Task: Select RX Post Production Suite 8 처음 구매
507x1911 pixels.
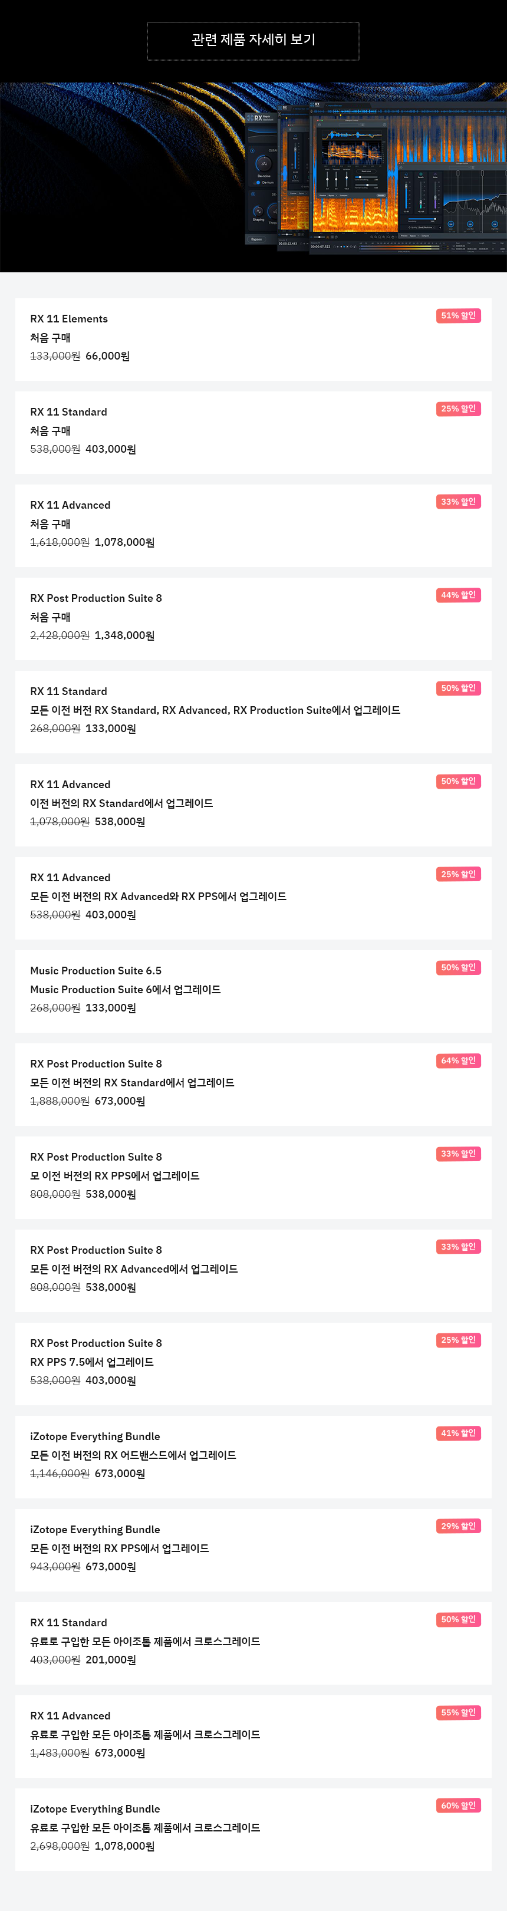Action: (x=253, y=620)
